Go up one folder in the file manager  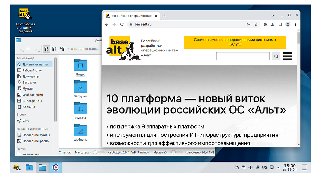pos(29,49)
